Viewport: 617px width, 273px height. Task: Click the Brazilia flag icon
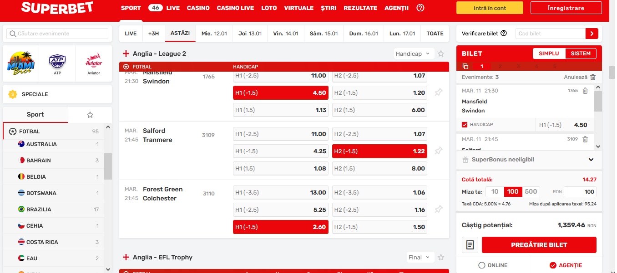tap(21, 210)
